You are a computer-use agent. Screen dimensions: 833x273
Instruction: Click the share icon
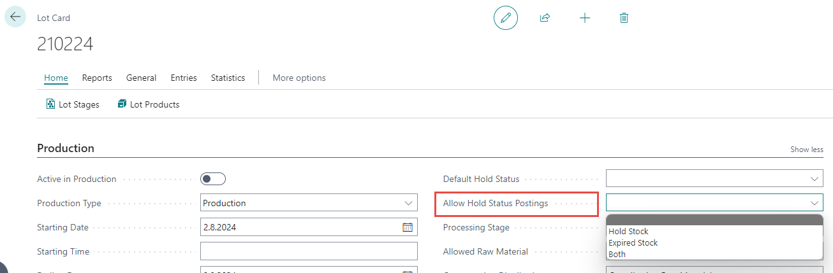(545, 18)
